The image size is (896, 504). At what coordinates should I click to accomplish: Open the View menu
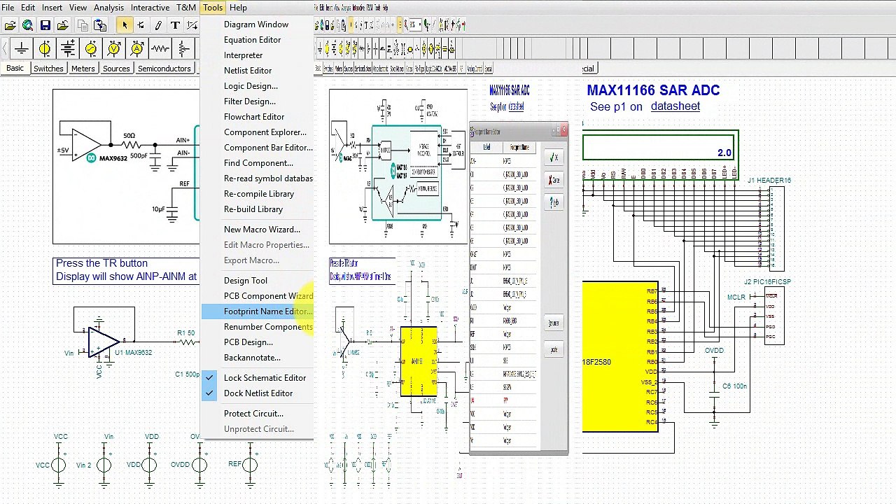(x=78, y=8)
